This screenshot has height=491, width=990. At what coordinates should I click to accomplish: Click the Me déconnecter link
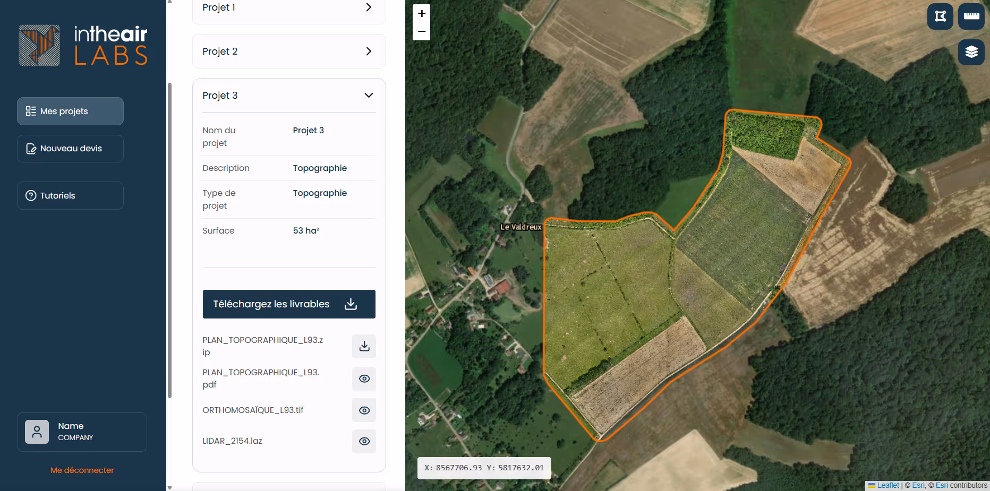(82, 470)
